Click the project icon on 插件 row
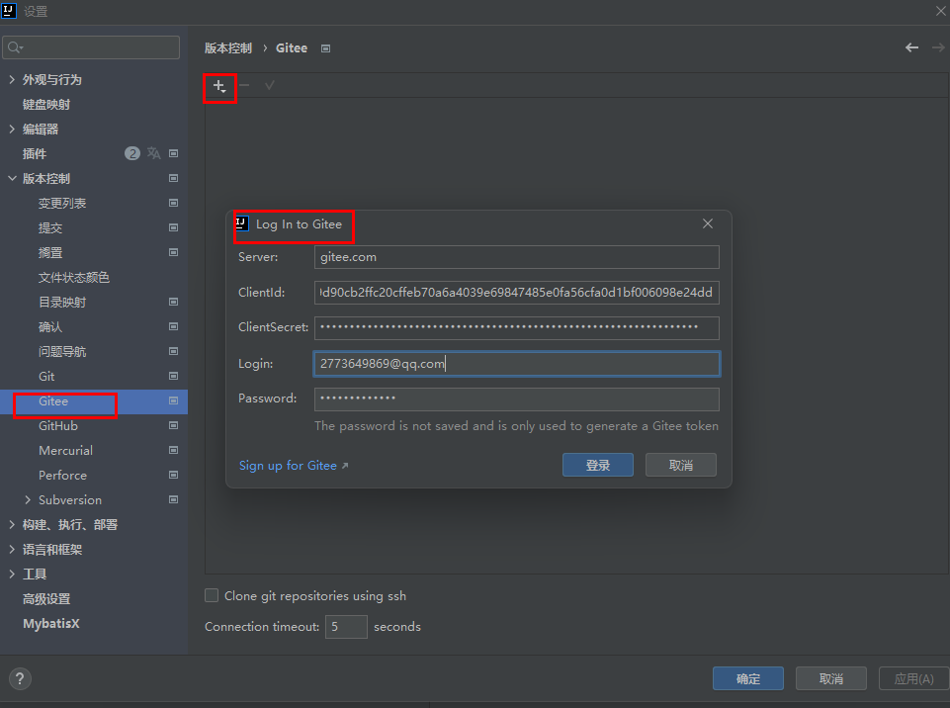This screenshot has height=708, width=950. click(173, 153)
